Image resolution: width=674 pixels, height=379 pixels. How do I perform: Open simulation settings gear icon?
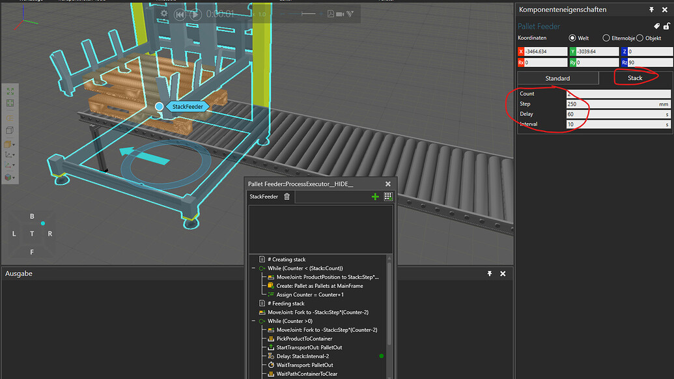point(164,14)
